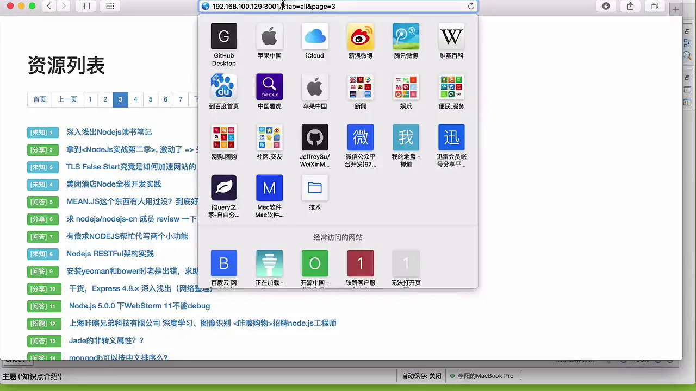Select pagination page 1
Viewport: 696px width, 391px height.
(90, 99)
